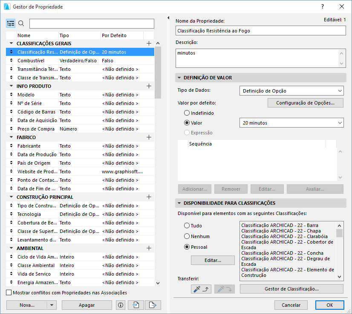This screenshot has height=314, width=352.
Task: Pick up classification availability eyedropper
Action: pos(201,289)
